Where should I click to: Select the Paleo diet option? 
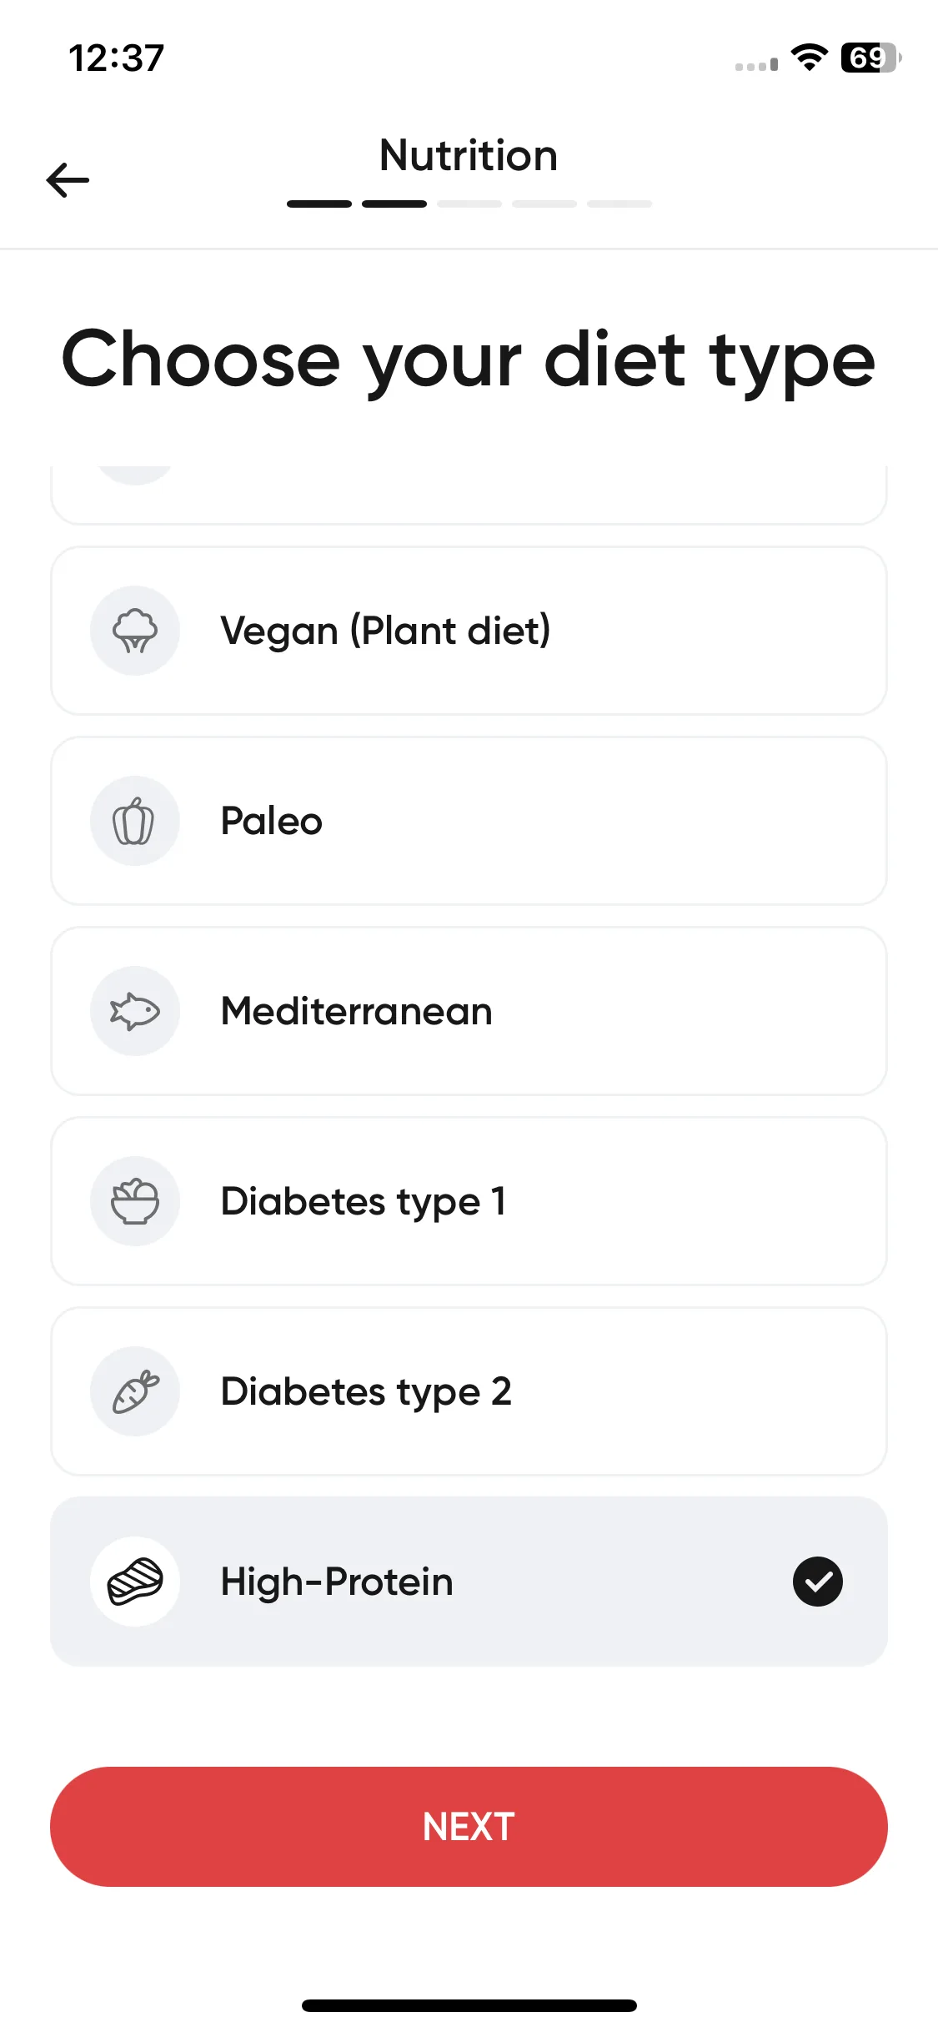coord(469,821)
